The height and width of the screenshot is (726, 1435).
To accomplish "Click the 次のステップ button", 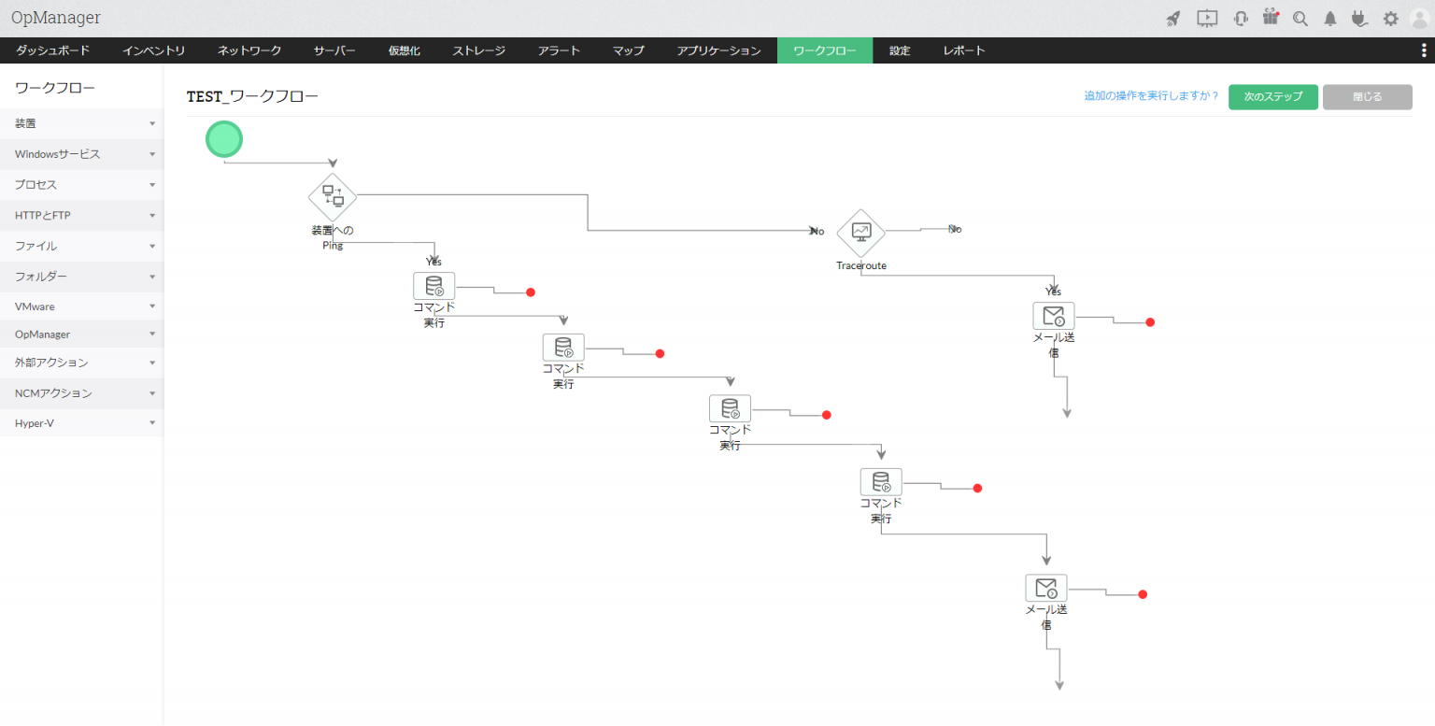I will [x=1272, y=97].
